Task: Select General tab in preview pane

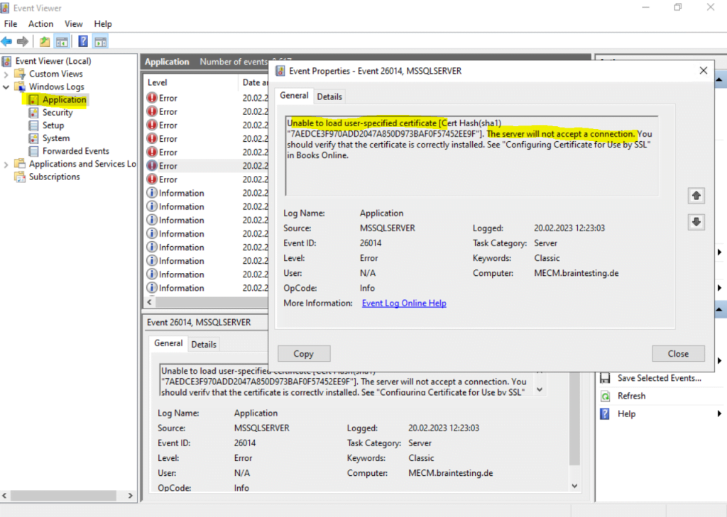Action: point(168,343)
